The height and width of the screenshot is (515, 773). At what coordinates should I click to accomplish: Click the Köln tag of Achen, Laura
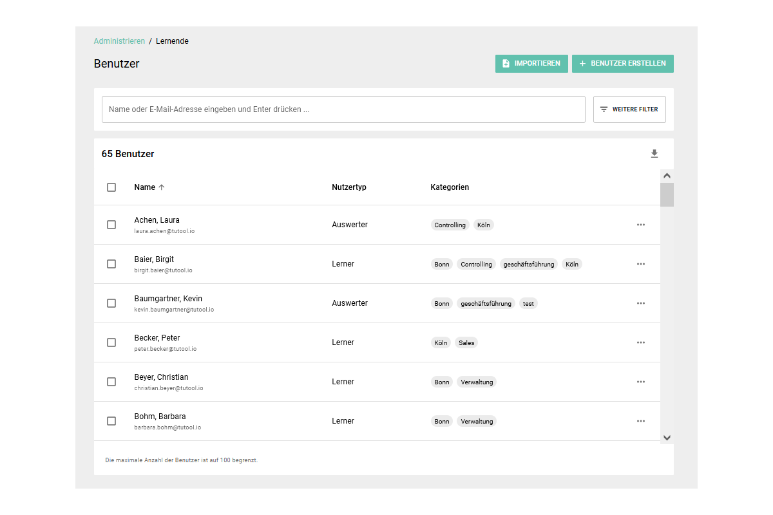484,225
